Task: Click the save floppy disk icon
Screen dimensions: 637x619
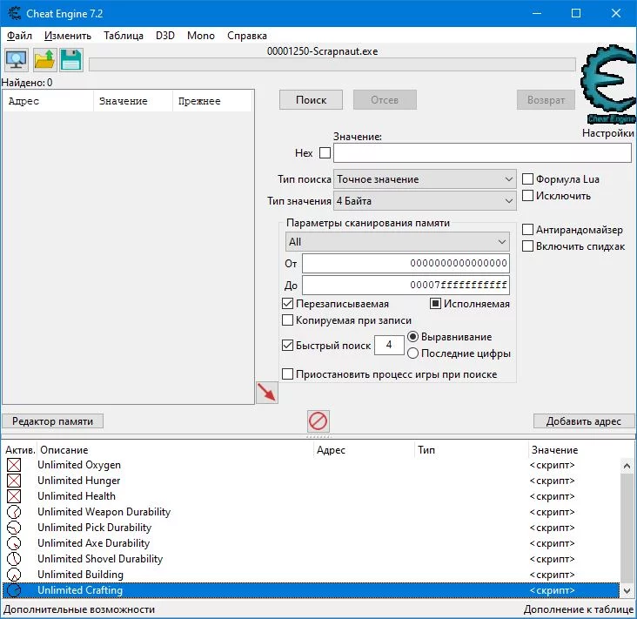Action: 71,60
